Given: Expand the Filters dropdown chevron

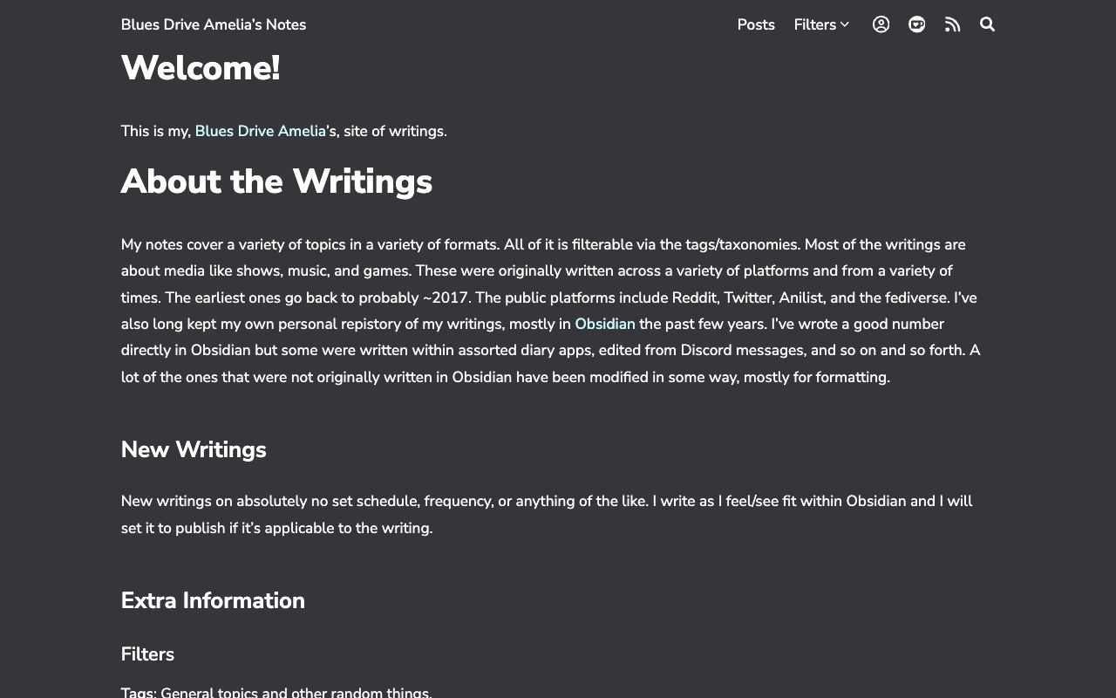Looking at the screenshot, I should click(x=845, y=24).
